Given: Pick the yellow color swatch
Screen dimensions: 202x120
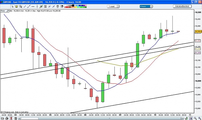Looking at the screenshot, I should coord(76,7).
